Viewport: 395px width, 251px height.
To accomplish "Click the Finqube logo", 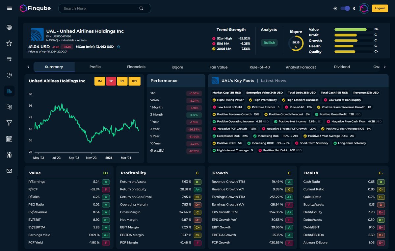I will coord(35,8).
